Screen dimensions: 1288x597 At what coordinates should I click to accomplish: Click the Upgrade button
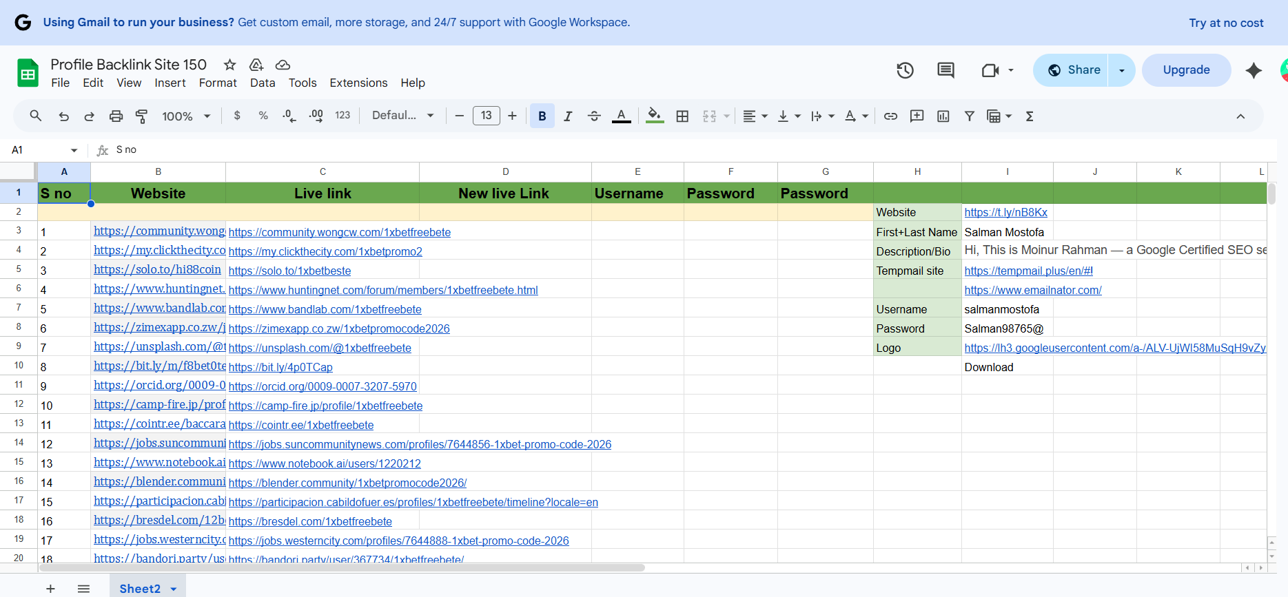coord(1186,70)
